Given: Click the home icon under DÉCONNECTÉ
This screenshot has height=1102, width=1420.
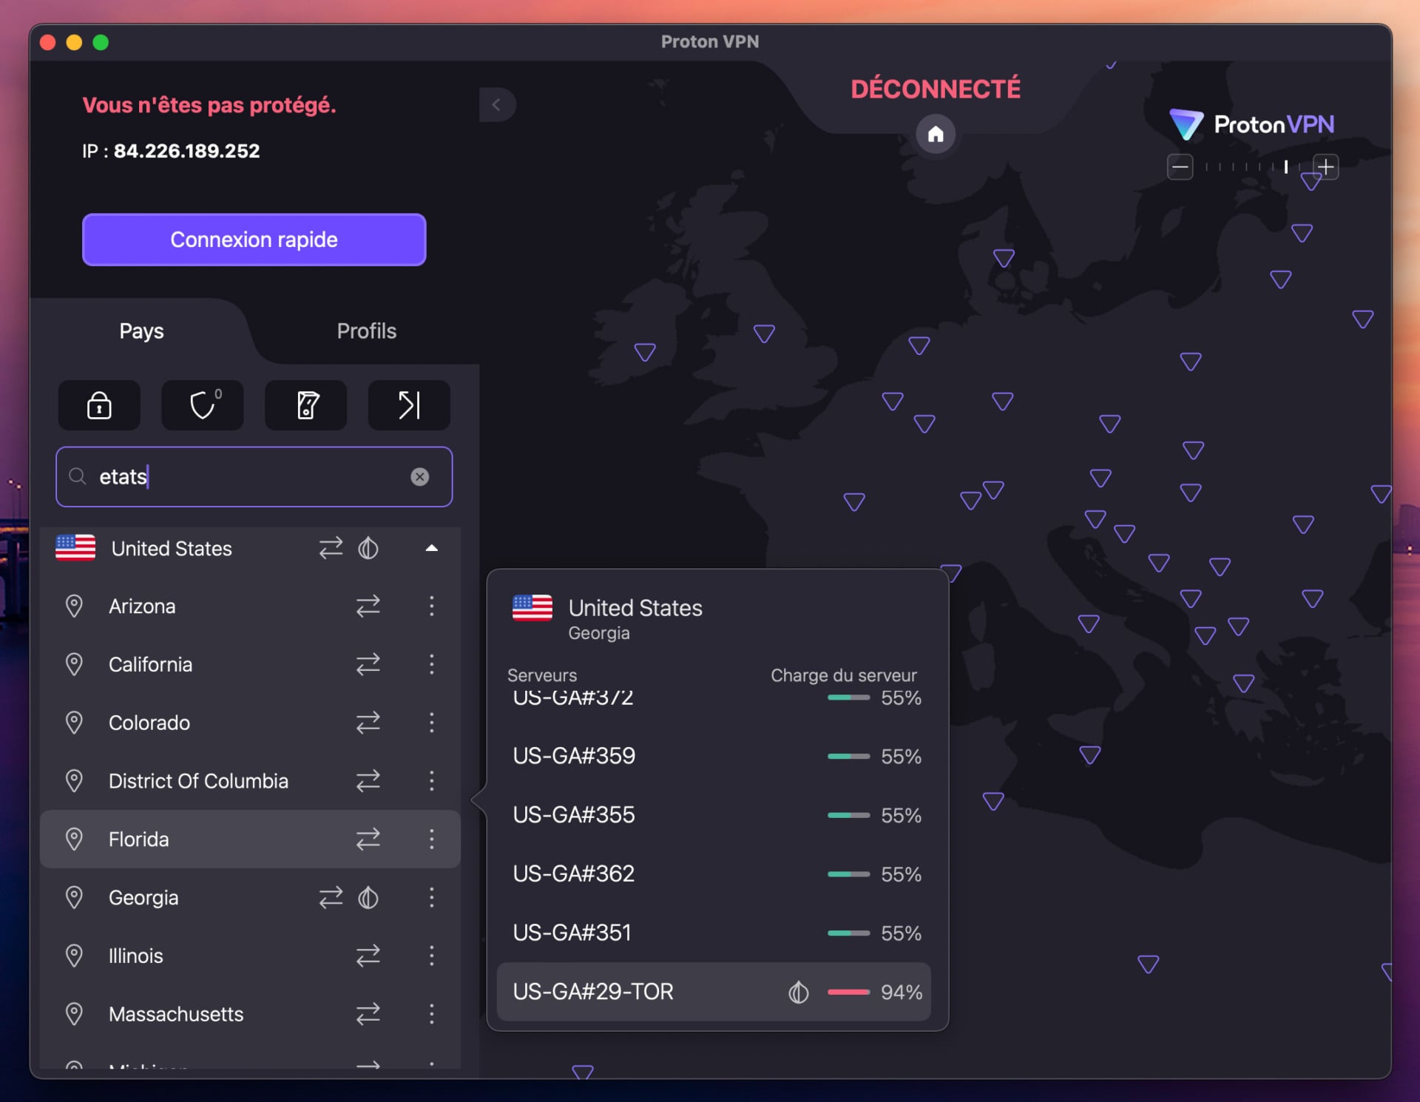Looking at the screenshot, I should [936, 134].
